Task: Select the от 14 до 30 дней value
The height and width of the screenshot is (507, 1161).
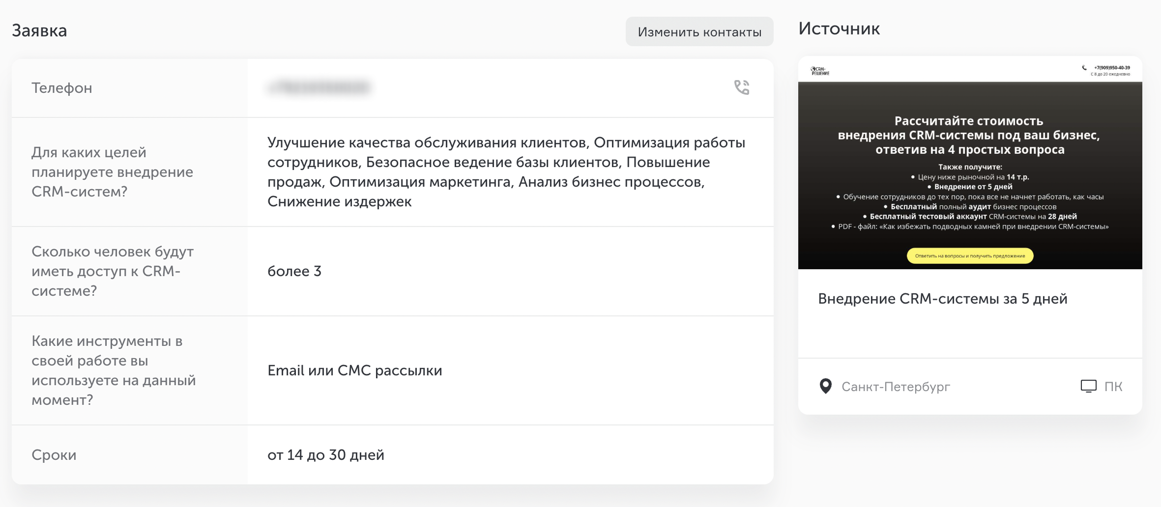Action: [326, 455]
